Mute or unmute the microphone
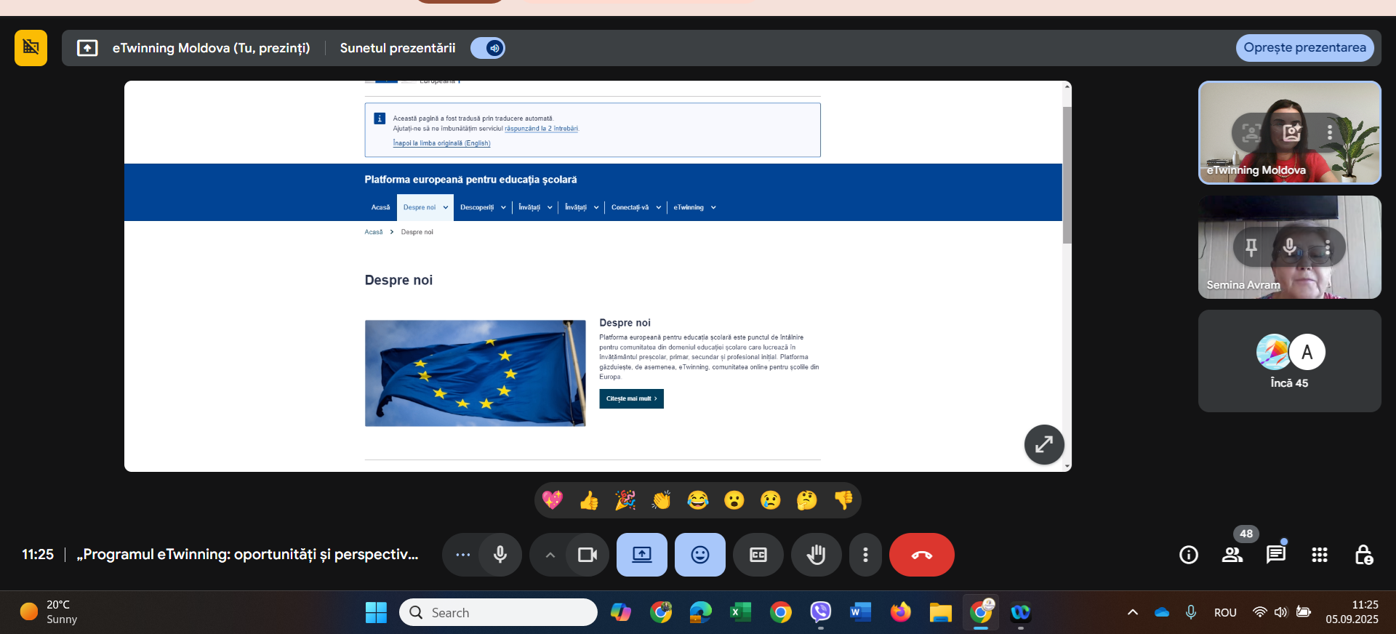 pos(500,555)
